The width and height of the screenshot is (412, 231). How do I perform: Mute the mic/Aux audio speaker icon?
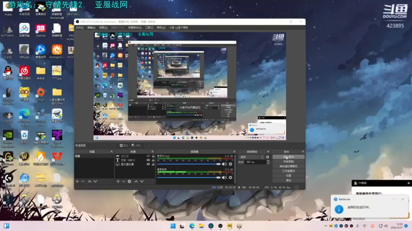224,164
